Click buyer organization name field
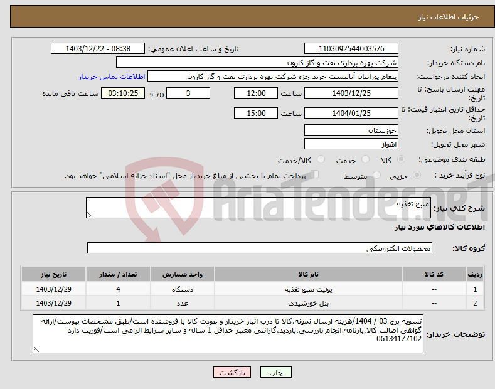This screenshot has width=495, height=389. click(257, 63)
